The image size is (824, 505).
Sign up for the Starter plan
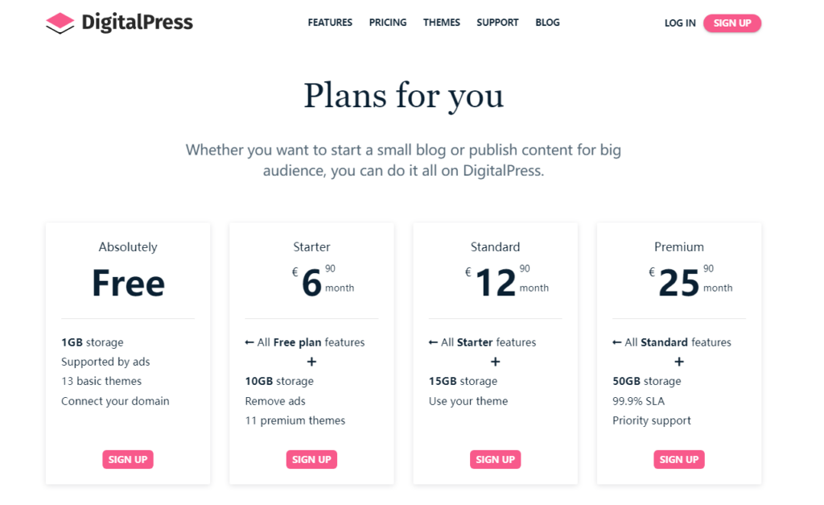pos(311,459)
